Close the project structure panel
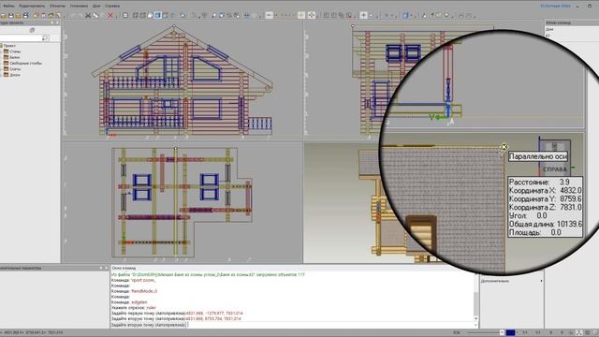The image size is (599, 337). pyautogui.click(x=58, y=22)
